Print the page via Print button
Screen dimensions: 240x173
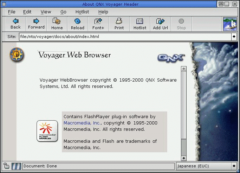point(119,24)
